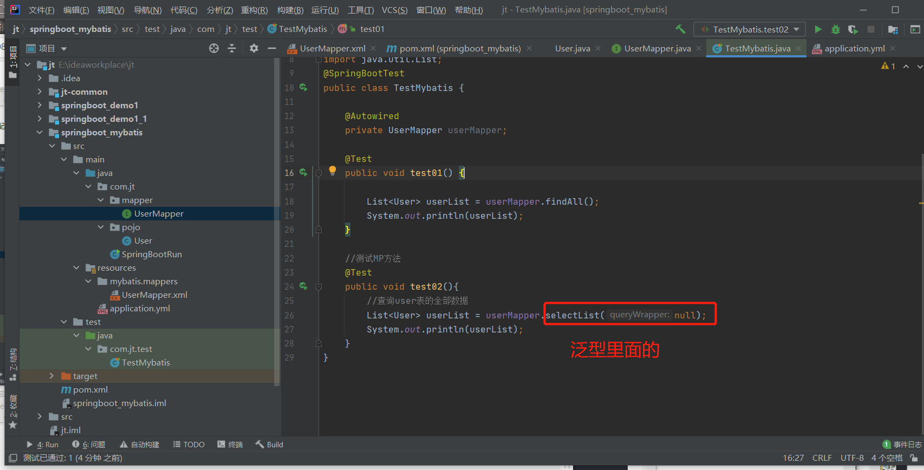Close the TestMybatis.java tab
924x470 pixels.
click(x=798, y=49)
